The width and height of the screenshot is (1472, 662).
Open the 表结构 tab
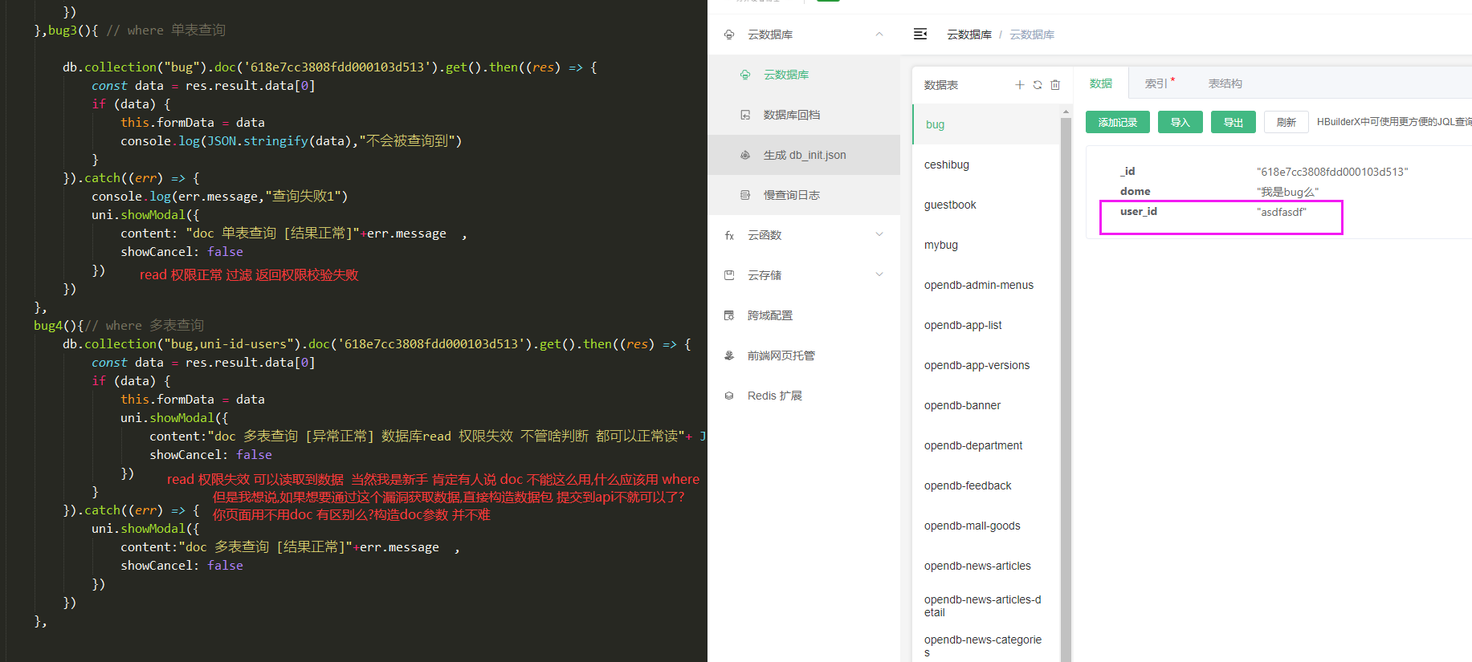(1225, 83)
